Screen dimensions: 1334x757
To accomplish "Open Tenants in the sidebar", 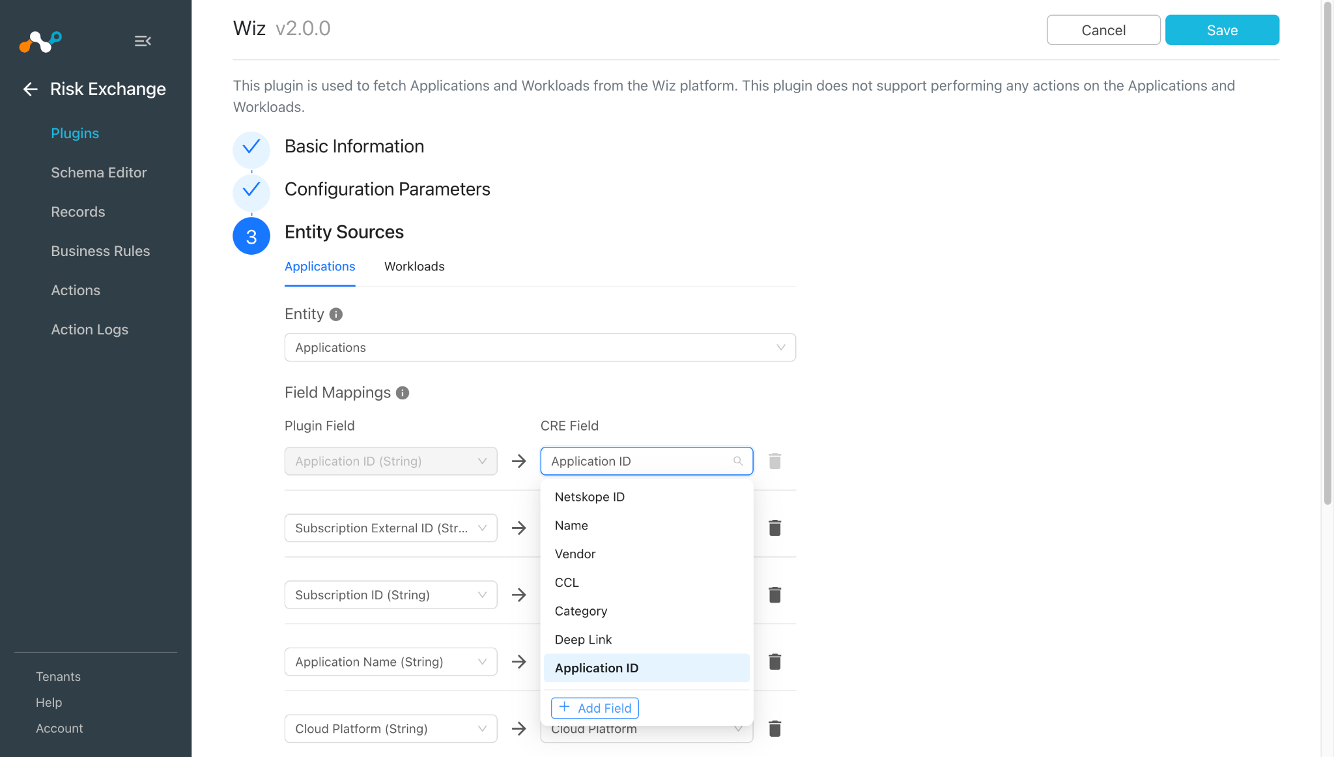I will click(x=58, y=677).
